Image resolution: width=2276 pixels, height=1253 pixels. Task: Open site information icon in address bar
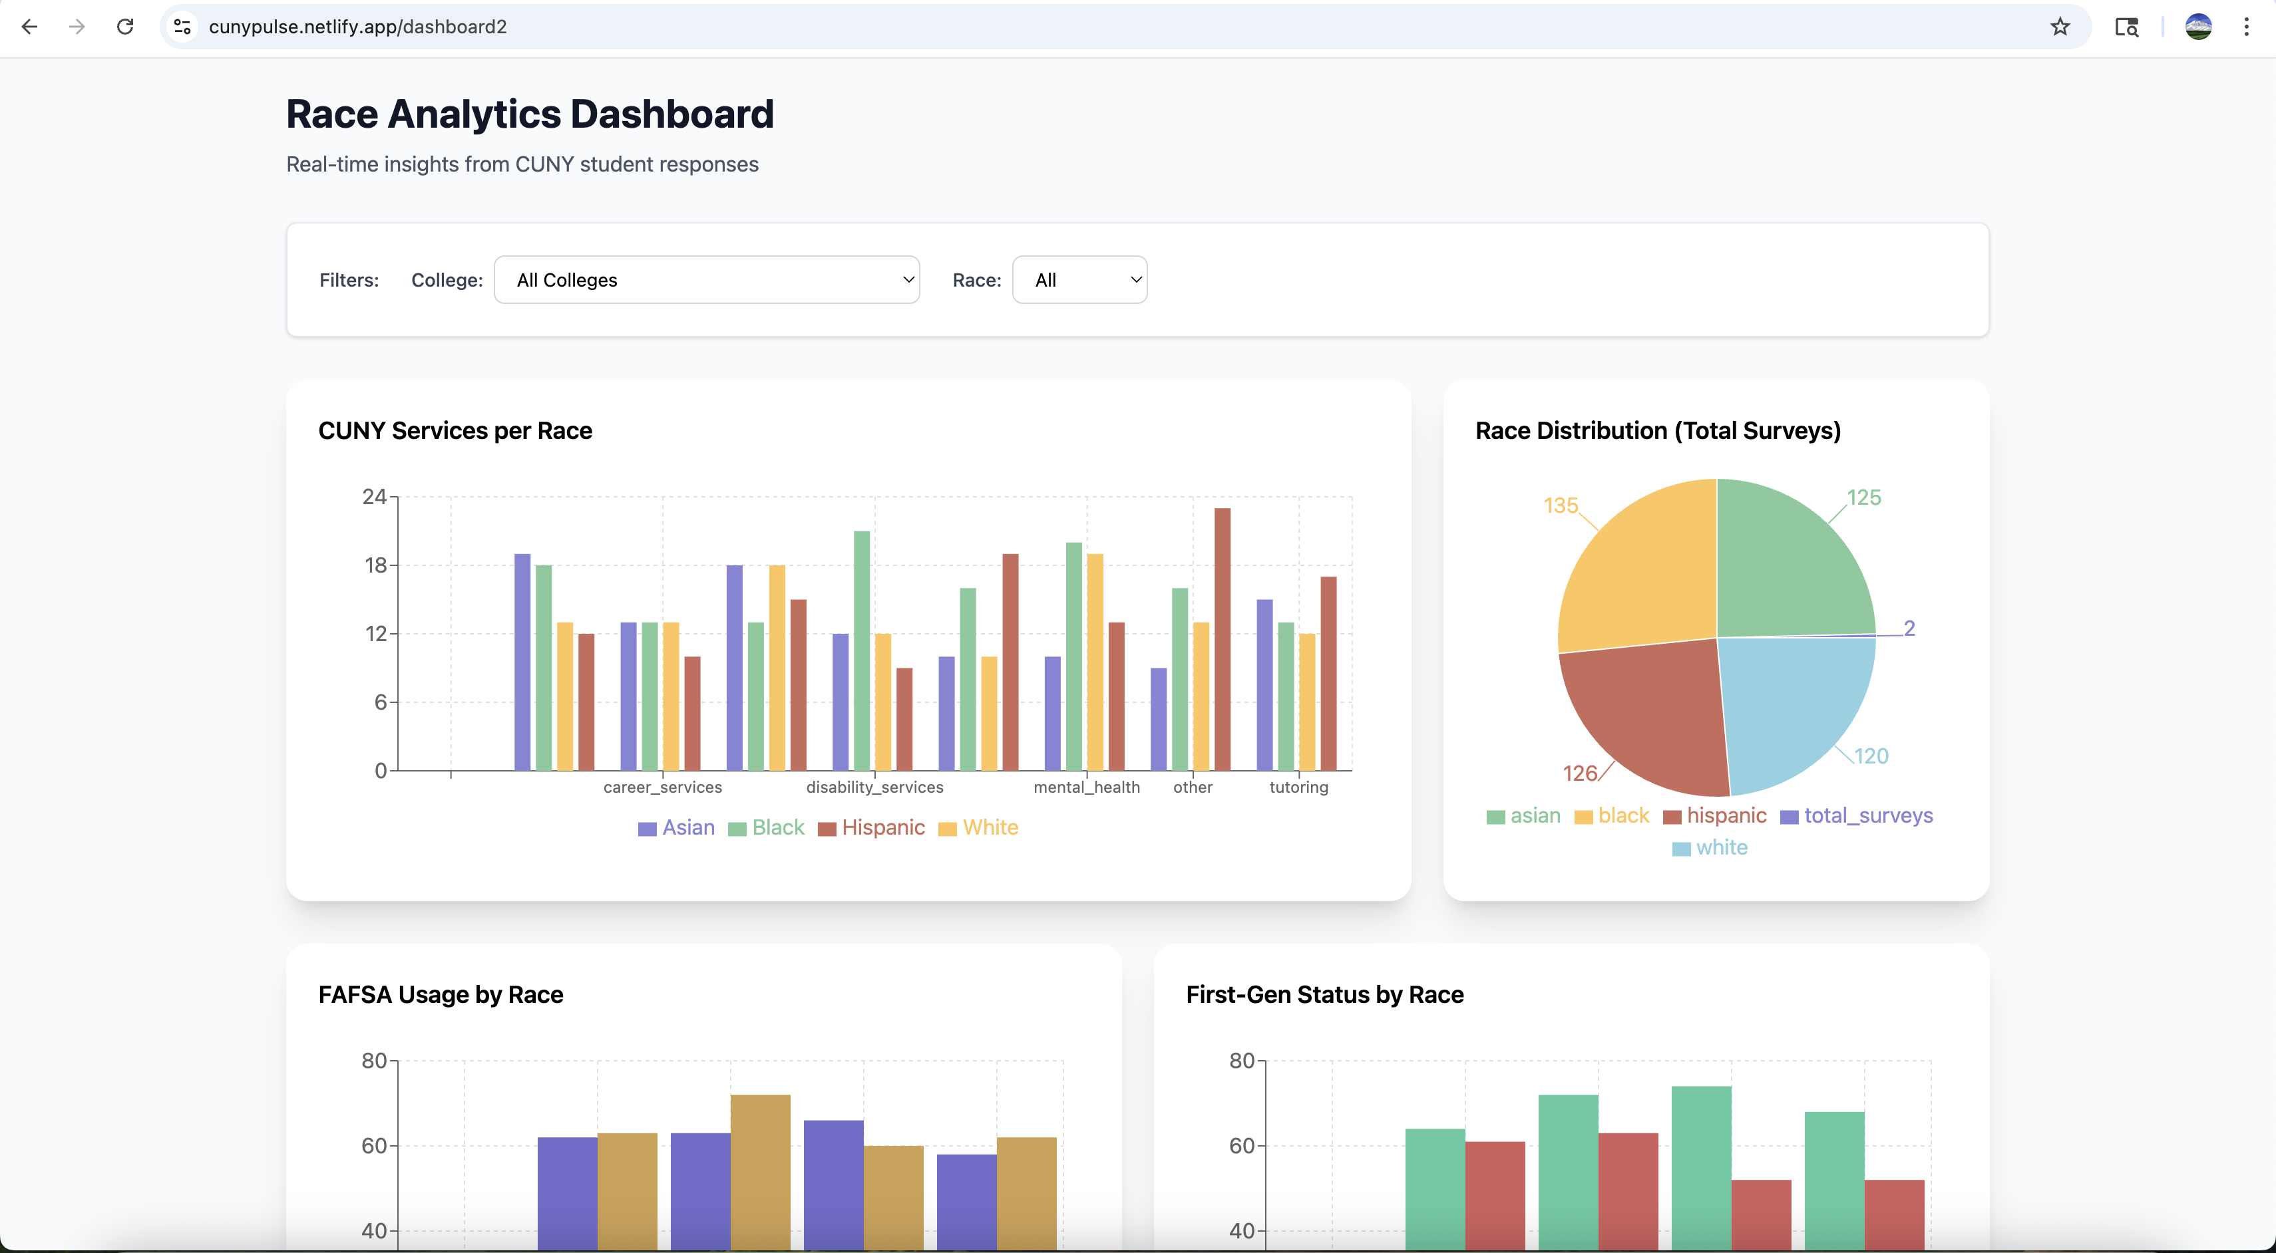point(183,27)
